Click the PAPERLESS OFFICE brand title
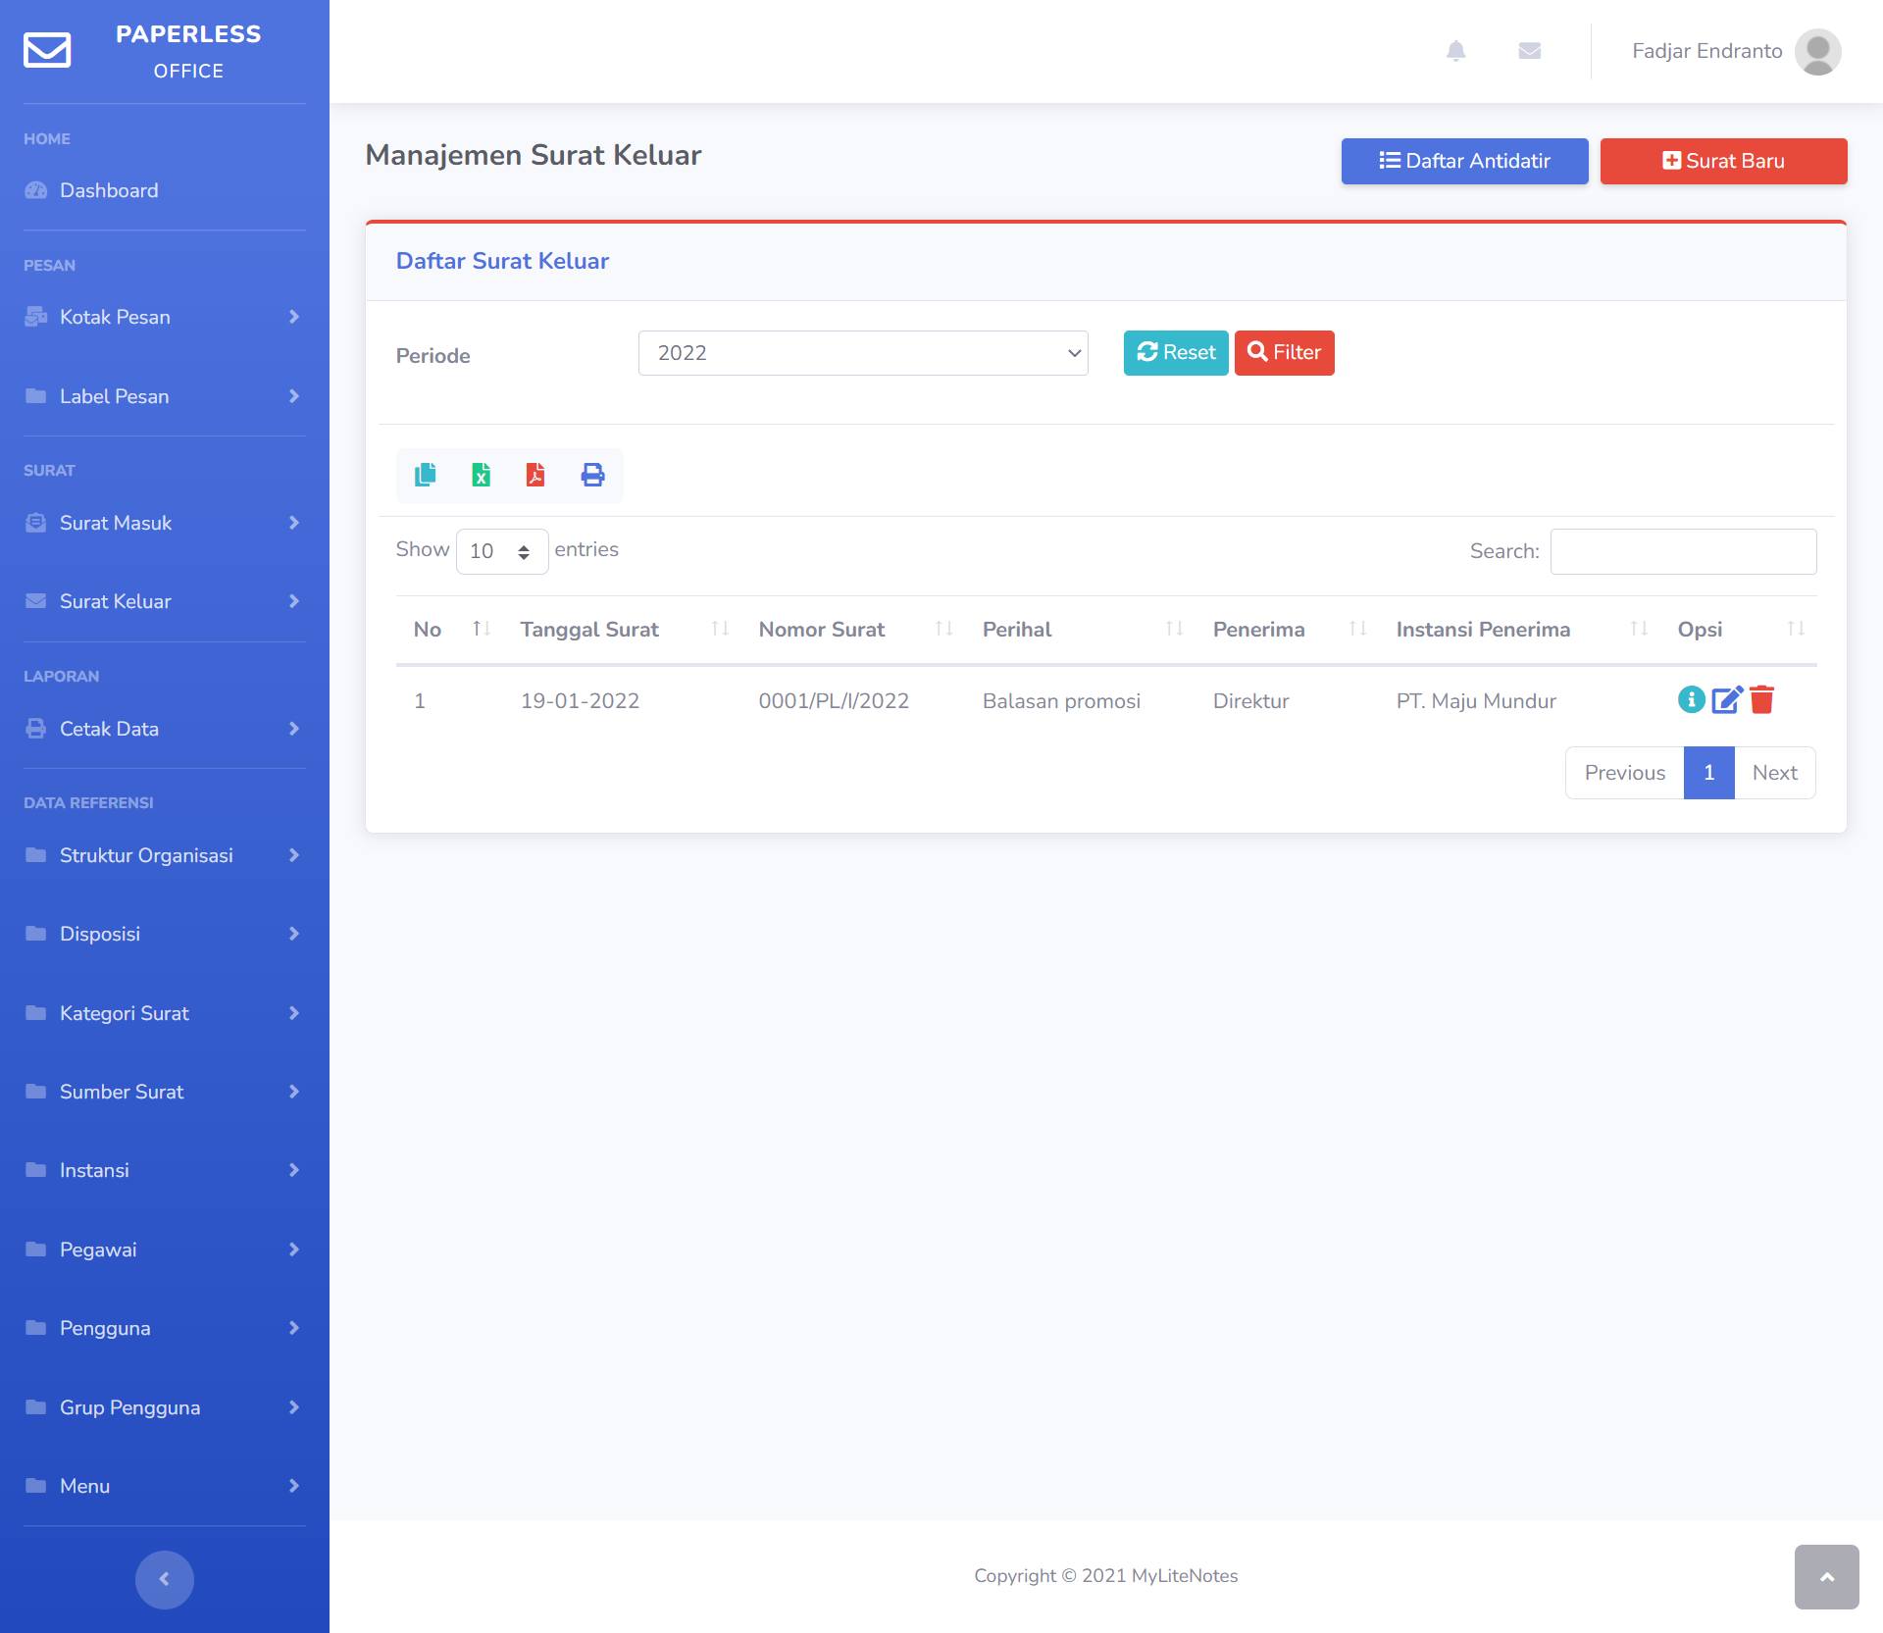The width and height of the screenshot is (1883, 1633). pos(188,51)
